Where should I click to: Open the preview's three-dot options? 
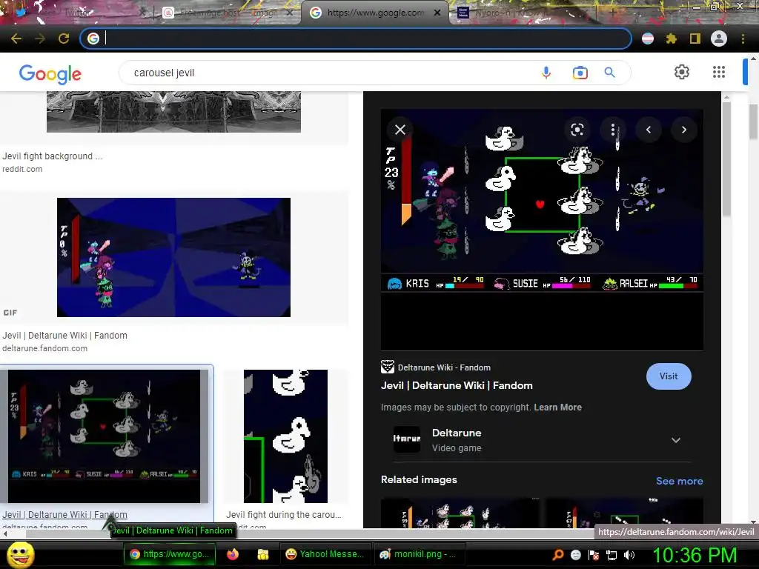pyautogui.click(x=613, y=130)
